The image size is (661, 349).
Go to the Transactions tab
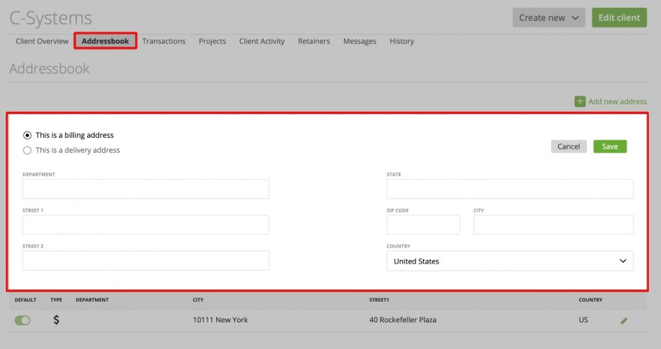pyautogui.click(x=164, y=41)
